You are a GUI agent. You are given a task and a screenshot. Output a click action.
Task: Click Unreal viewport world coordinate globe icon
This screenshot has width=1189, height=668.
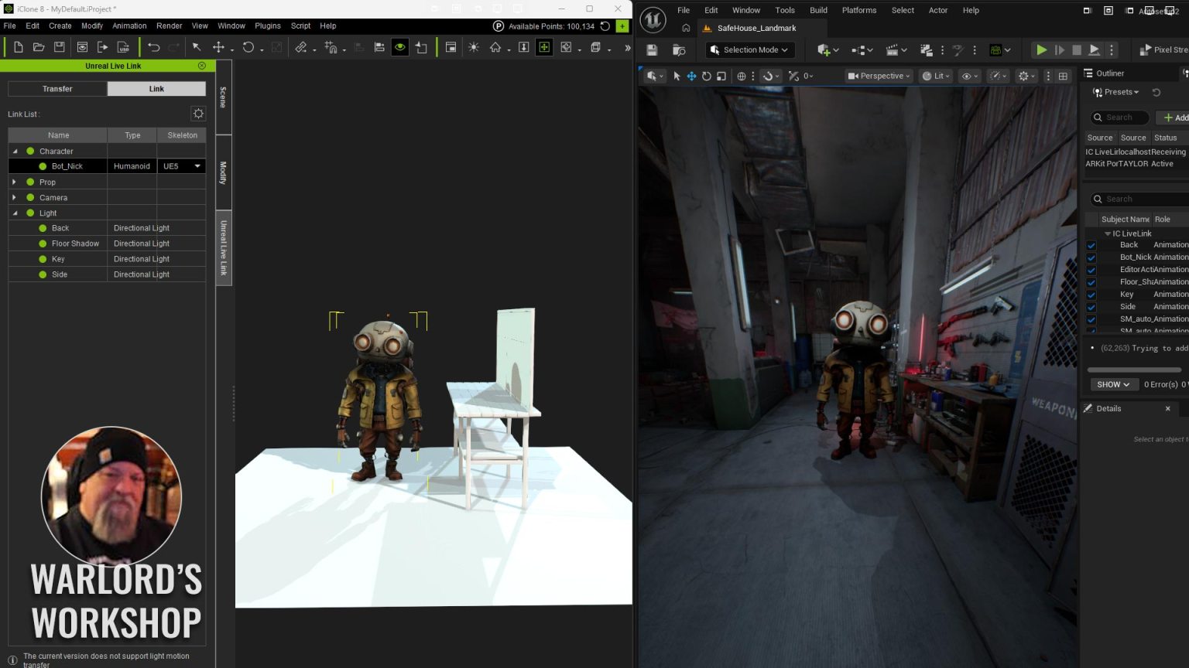click(742, 76)
